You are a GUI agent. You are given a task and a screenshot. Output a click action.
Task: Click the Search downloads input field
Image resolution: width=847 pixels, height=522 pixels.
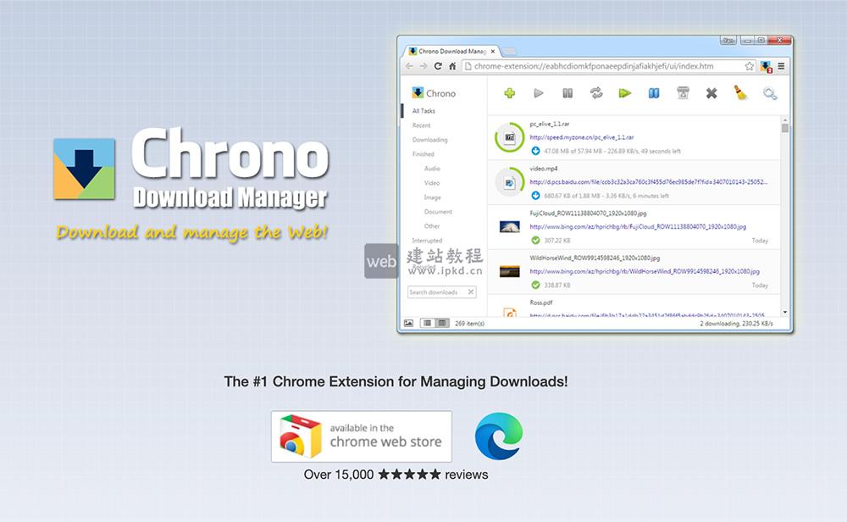pyautogui.click(x=436, y=292)
